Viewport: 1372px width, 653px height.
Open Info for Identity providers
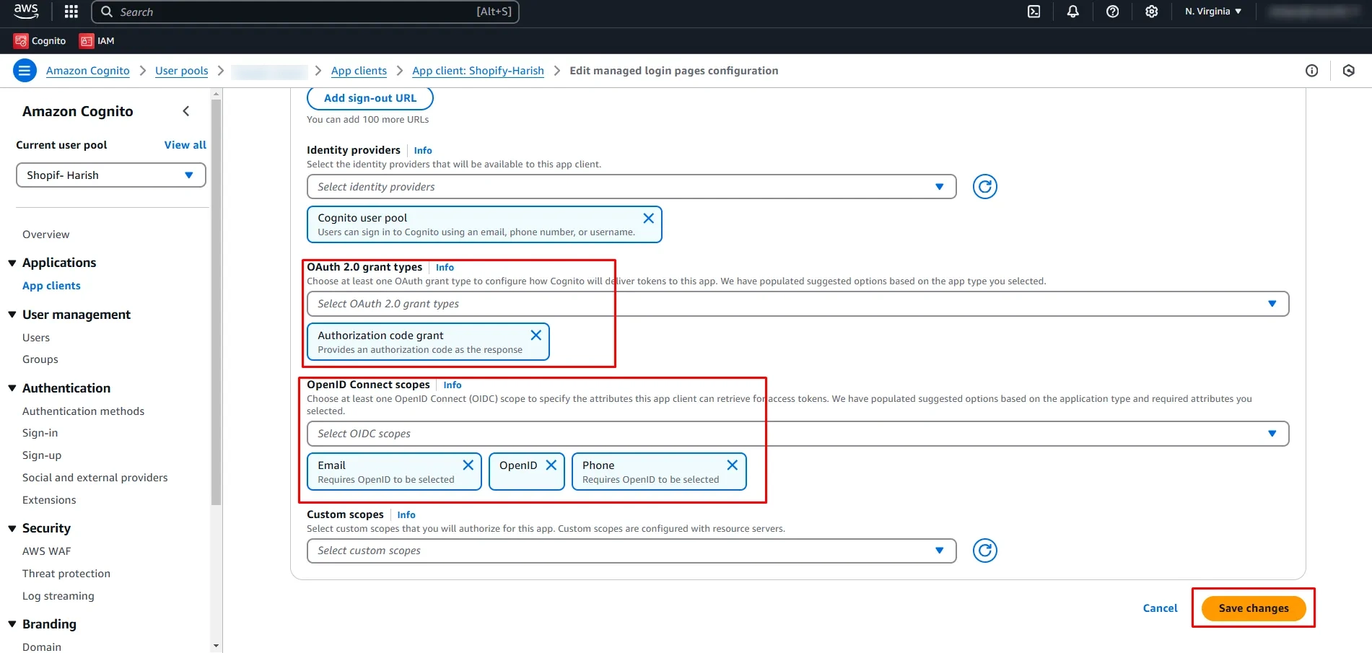click(x=423, y=151)
